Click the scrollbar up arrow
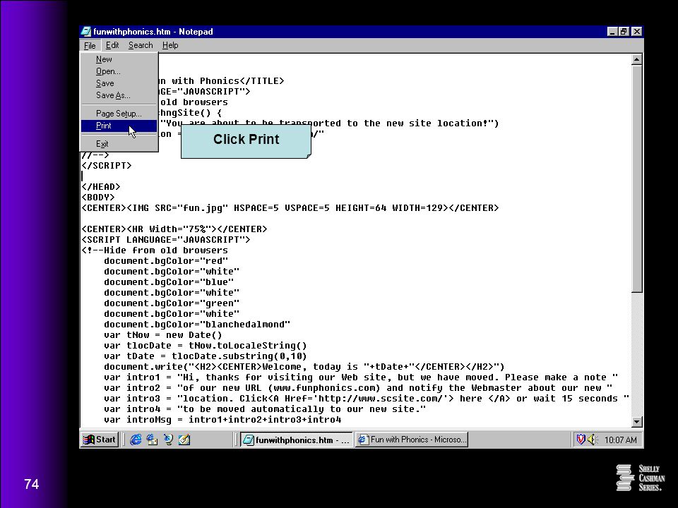The image size is (678, 508). pyautogui.click(x=636, y=59)
